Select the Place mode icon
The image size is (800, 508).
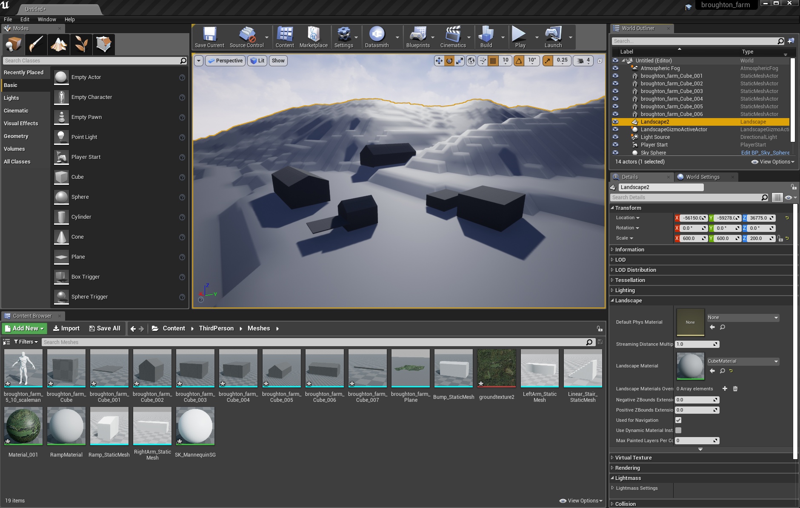point(13,44)
